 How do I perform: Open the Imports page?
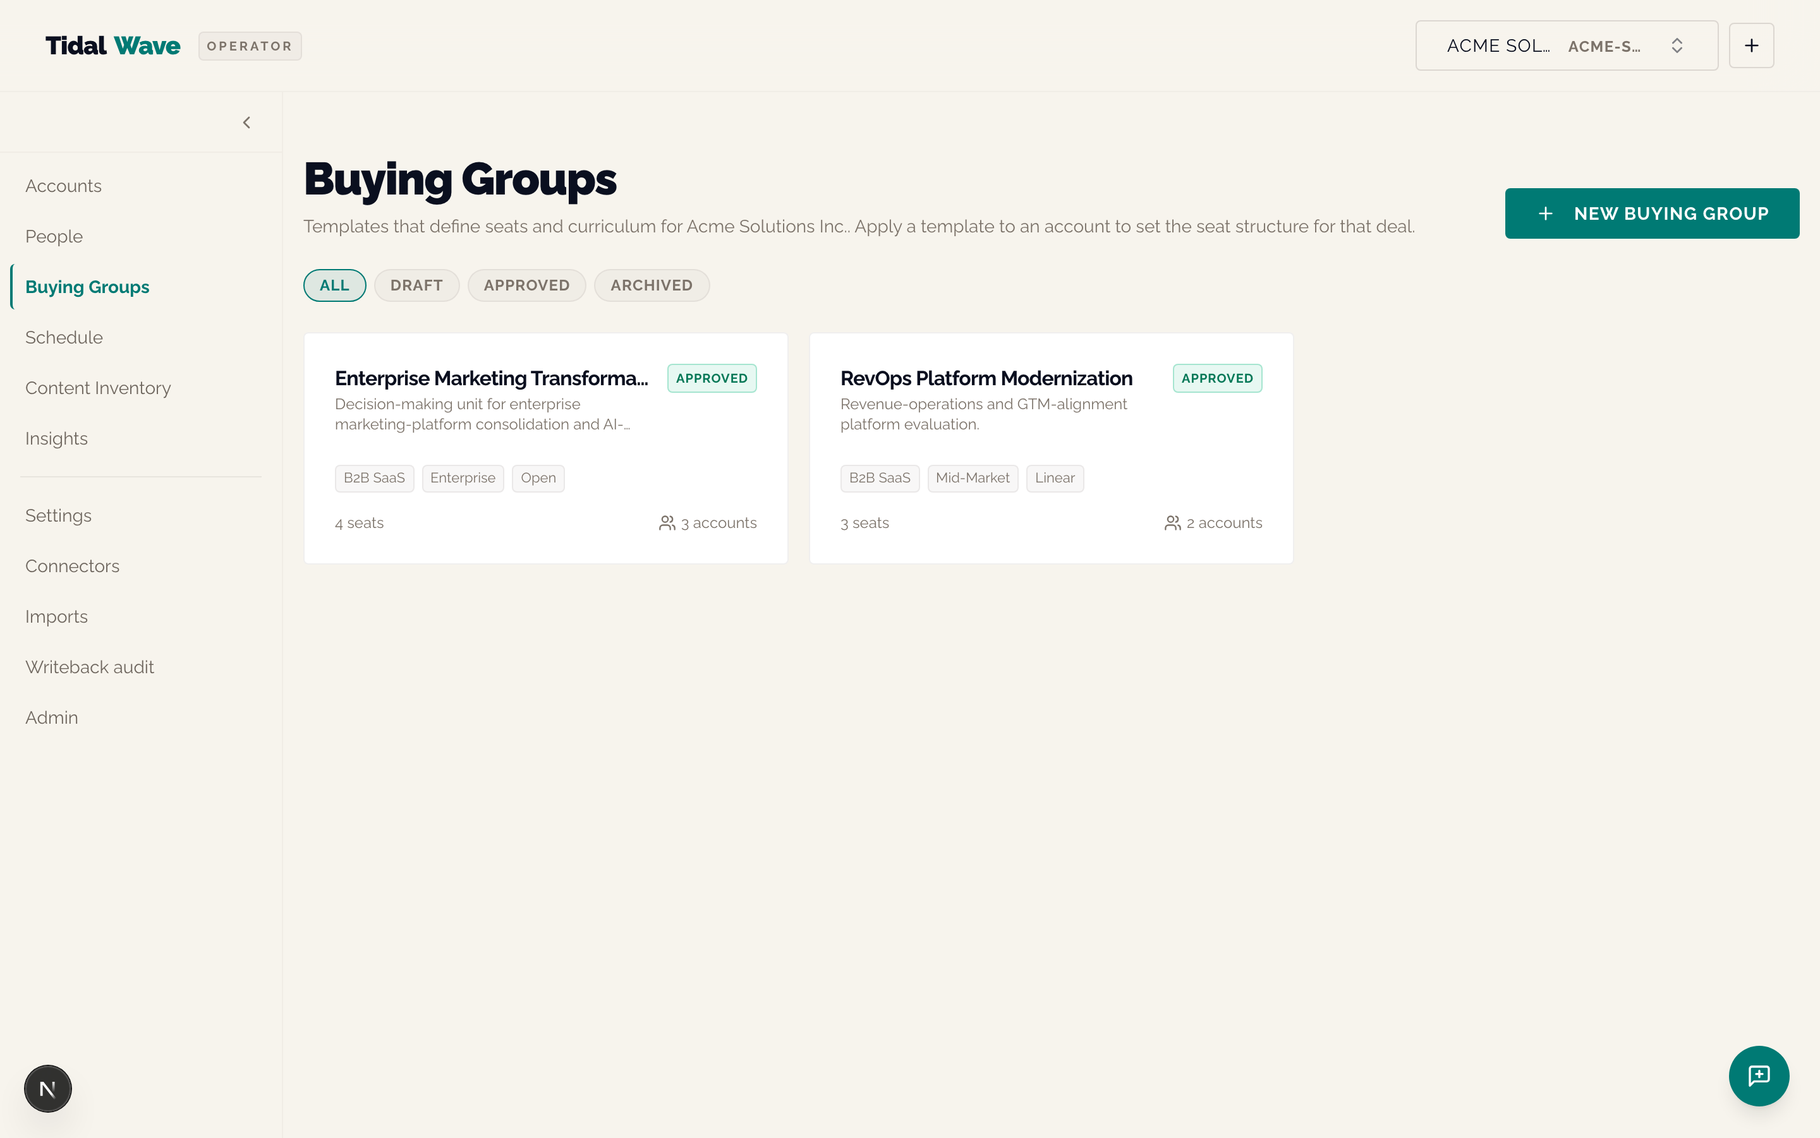coord(56,616)
